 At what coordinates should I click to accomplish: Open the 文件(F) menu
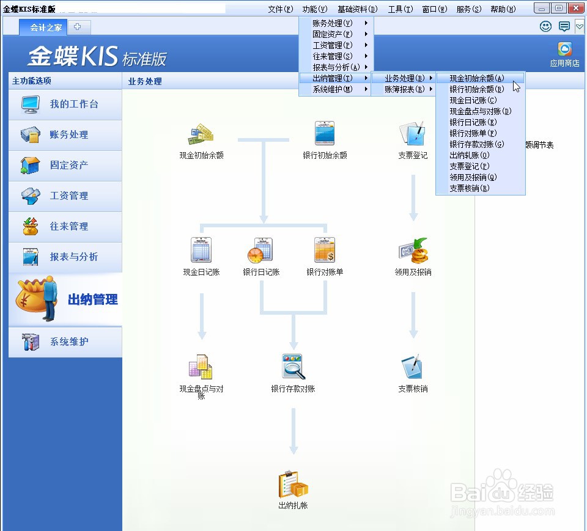[x=281, y=9]
